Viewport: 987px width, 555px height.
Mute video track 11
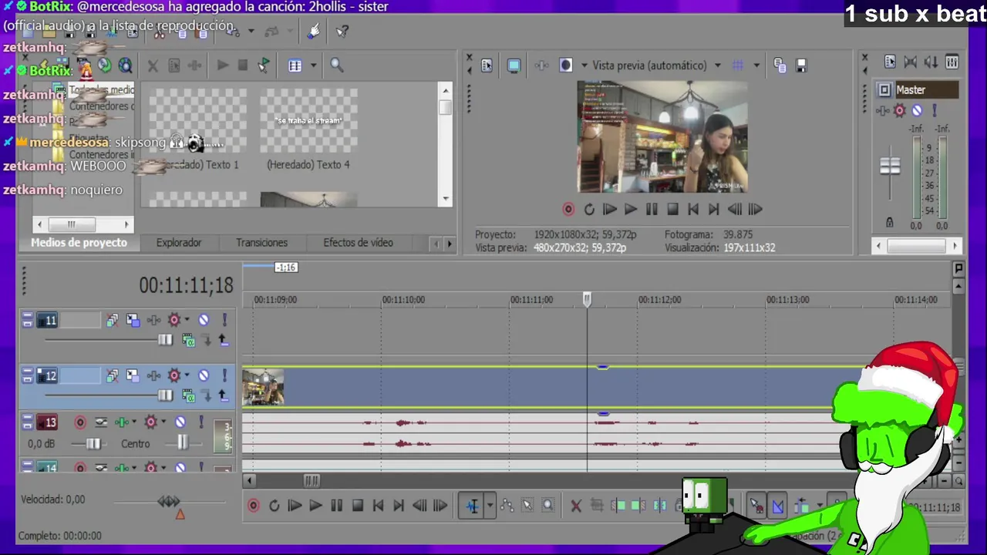point(204,320)
